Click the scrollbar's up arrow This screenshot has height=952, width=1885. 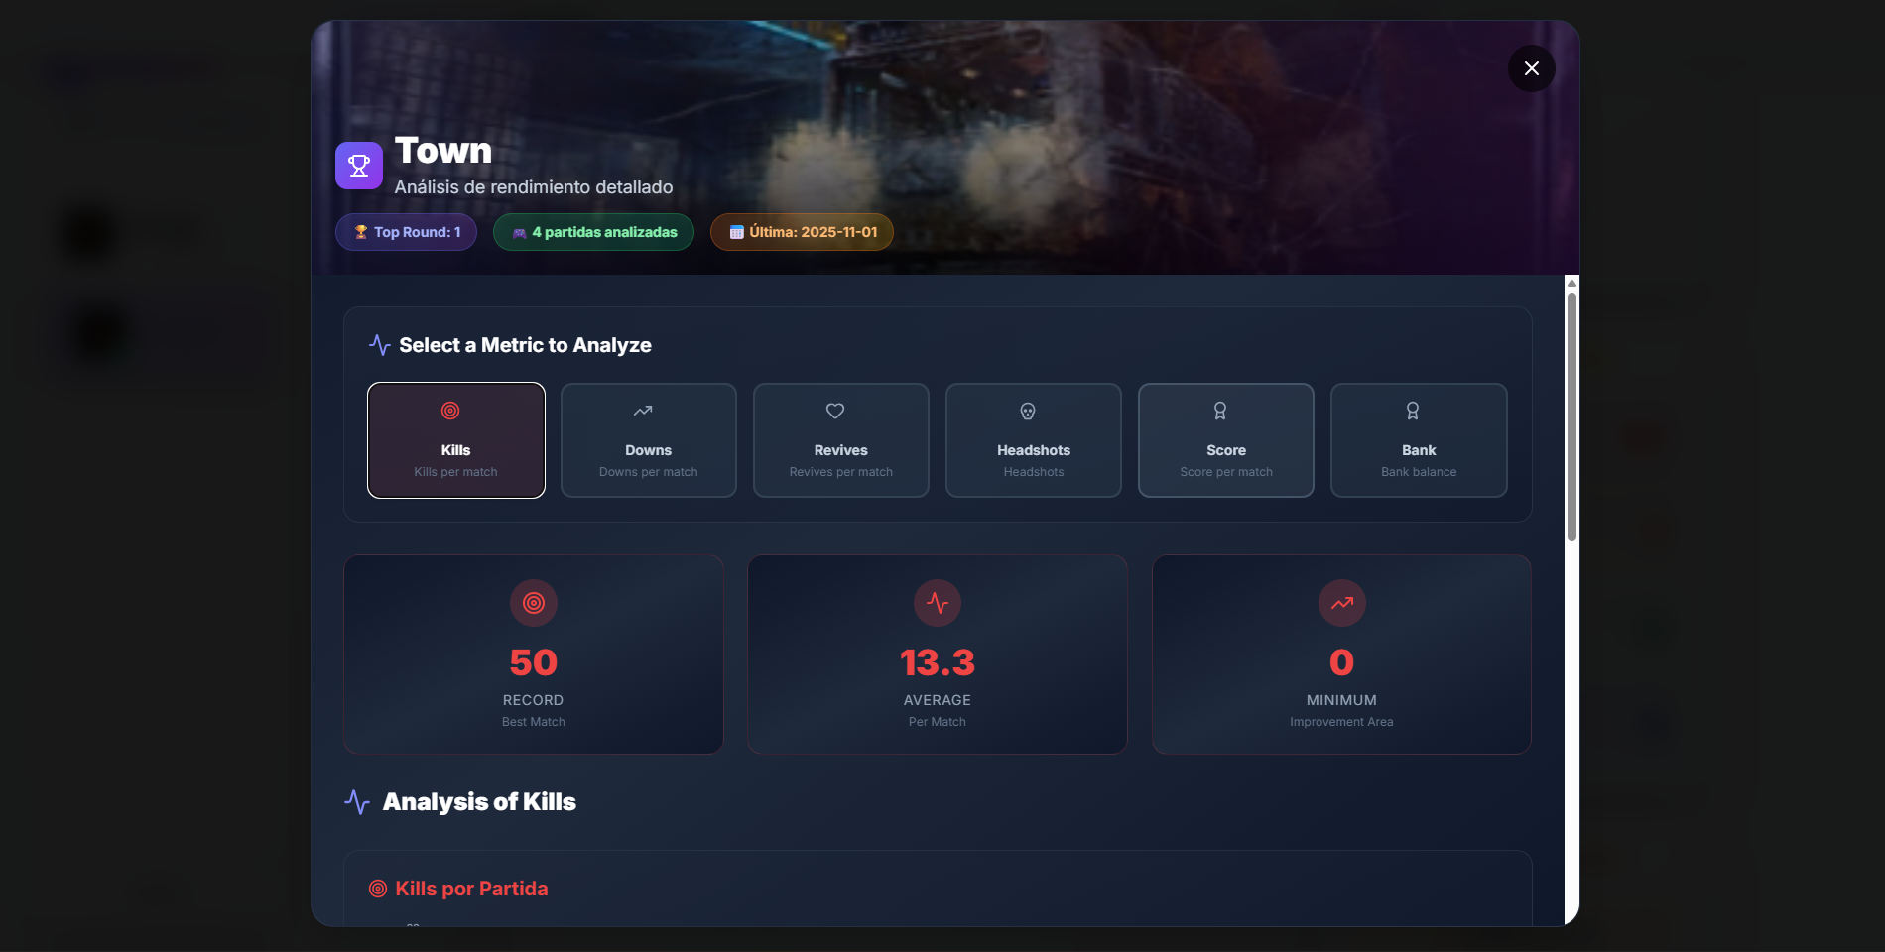(x=1571, y=284)
